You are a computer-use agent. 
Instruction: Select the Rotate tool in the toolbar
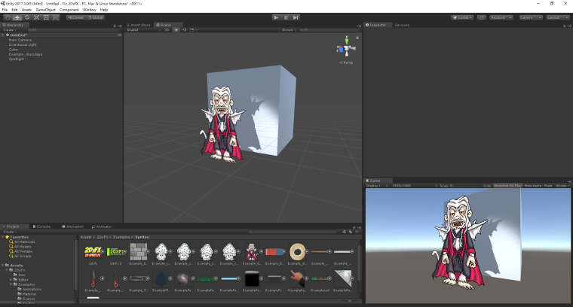(26, 17)
